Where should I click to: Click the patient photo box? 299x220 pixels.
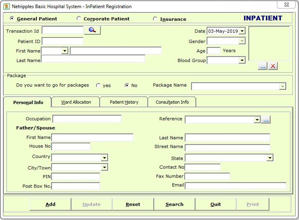[269, 44]
